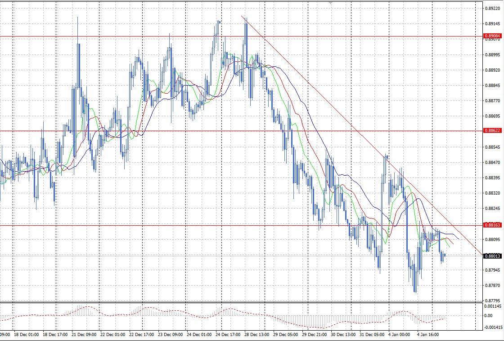Viewport: 504px width, 341px height.
Task: Click the 0.89145 price axis value
Action: (492, 24)
